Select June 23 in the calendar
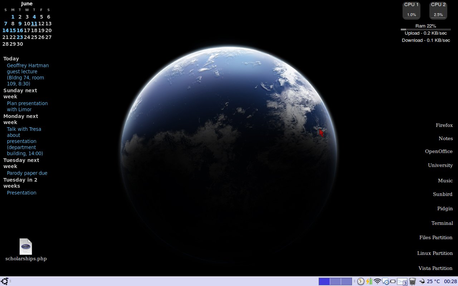Screen dimensions: 458x286 [20, 37]
